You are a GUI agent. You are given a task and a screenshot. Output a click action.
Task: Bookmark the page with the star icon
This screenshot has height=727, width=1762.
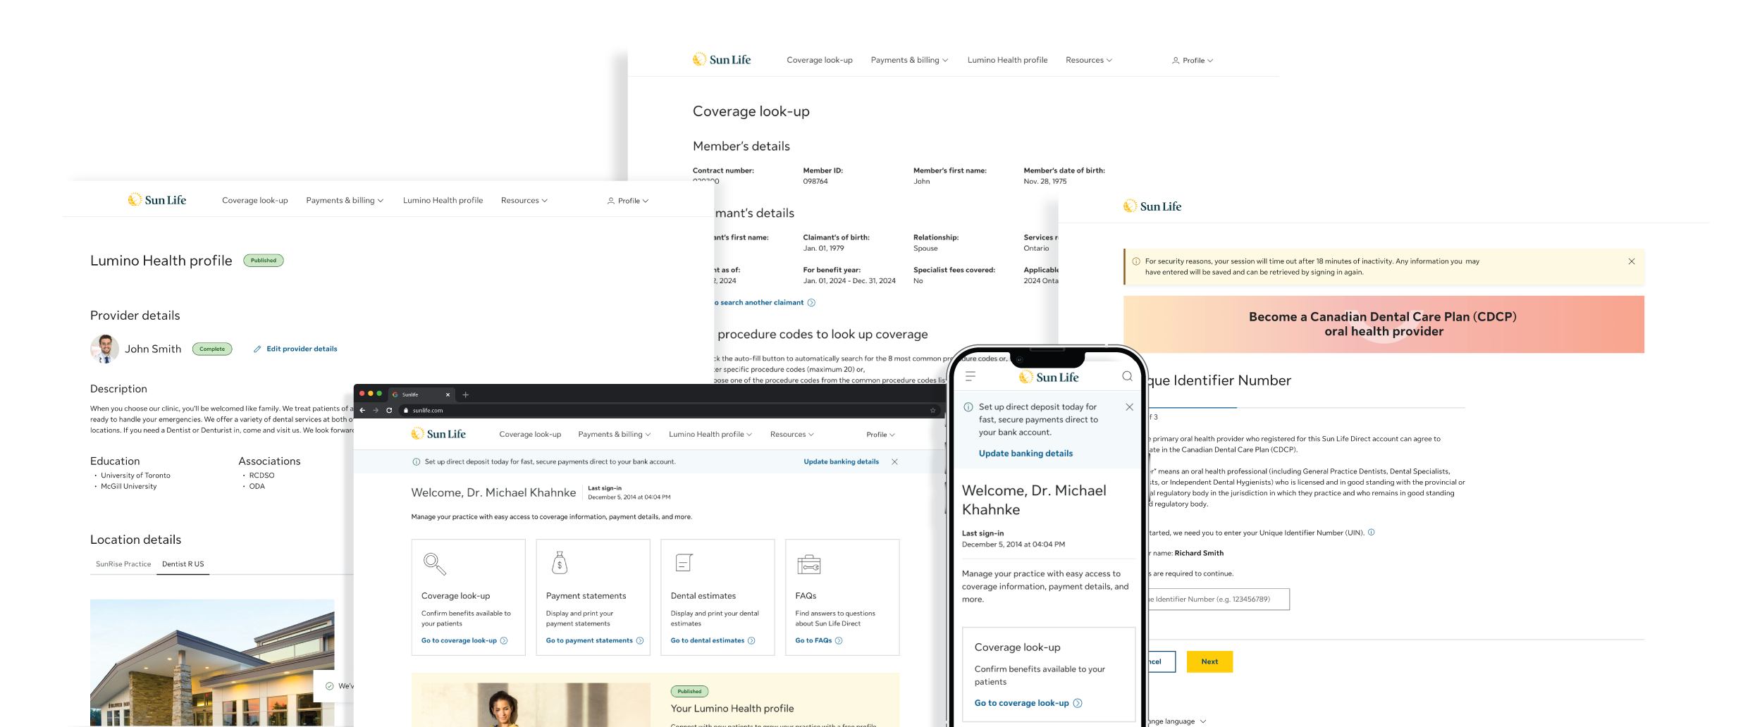932,410
